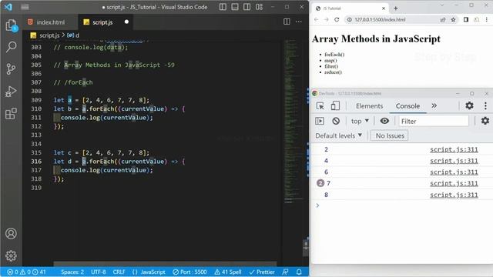Open the top JavaScript context dropdown
Image resolution: width=493 pixels, height=277 pixels.
point(360,121)
